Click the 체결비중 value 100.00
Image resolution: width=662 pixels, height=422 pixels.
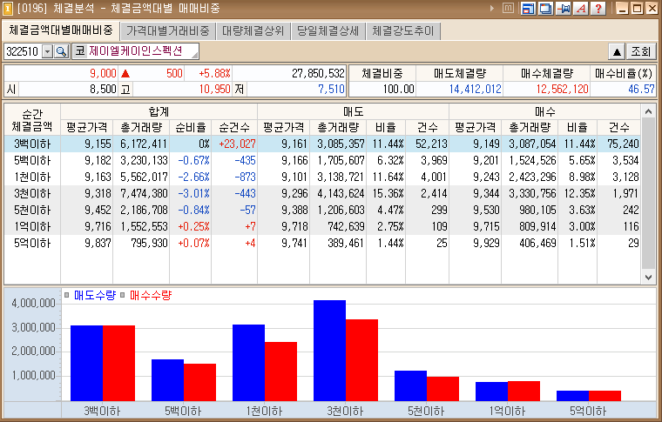[x=399, y=89]
